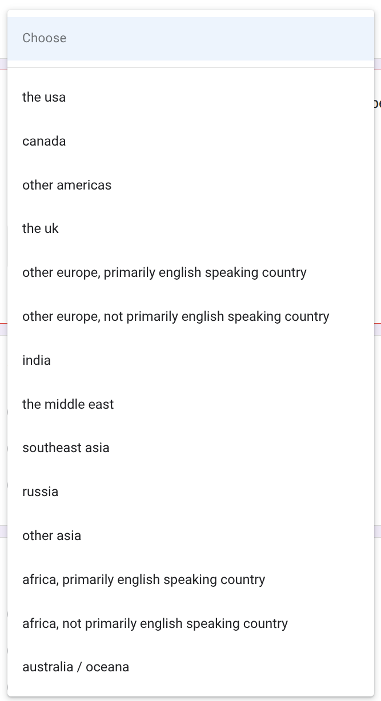Pick 'africa, not primarily english speaking country'

(155, 623)
